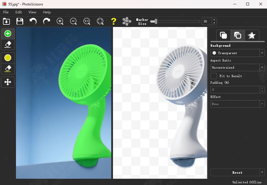Select the green foreground marker tool

click(x=8, y=34)
